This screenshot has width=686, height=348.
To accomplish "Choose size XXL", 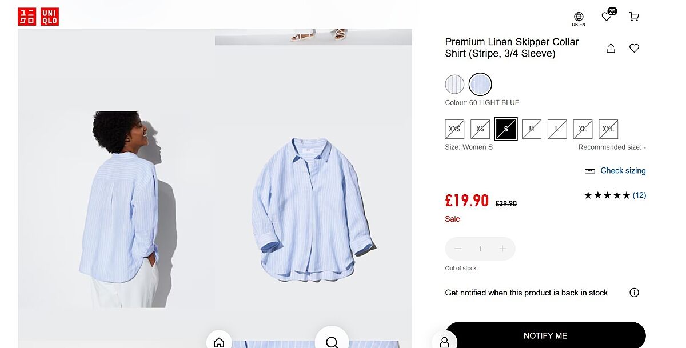I will tap(608, 129).
